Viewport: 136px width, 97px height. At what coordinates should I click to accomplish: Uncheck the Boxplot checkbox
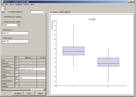tap(16, 84)
